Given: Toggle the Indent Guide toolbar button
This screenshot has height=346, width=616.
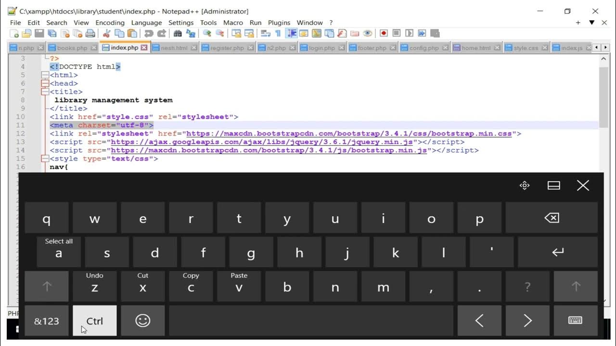Looking at the screenshot, I should coord(291,33).
